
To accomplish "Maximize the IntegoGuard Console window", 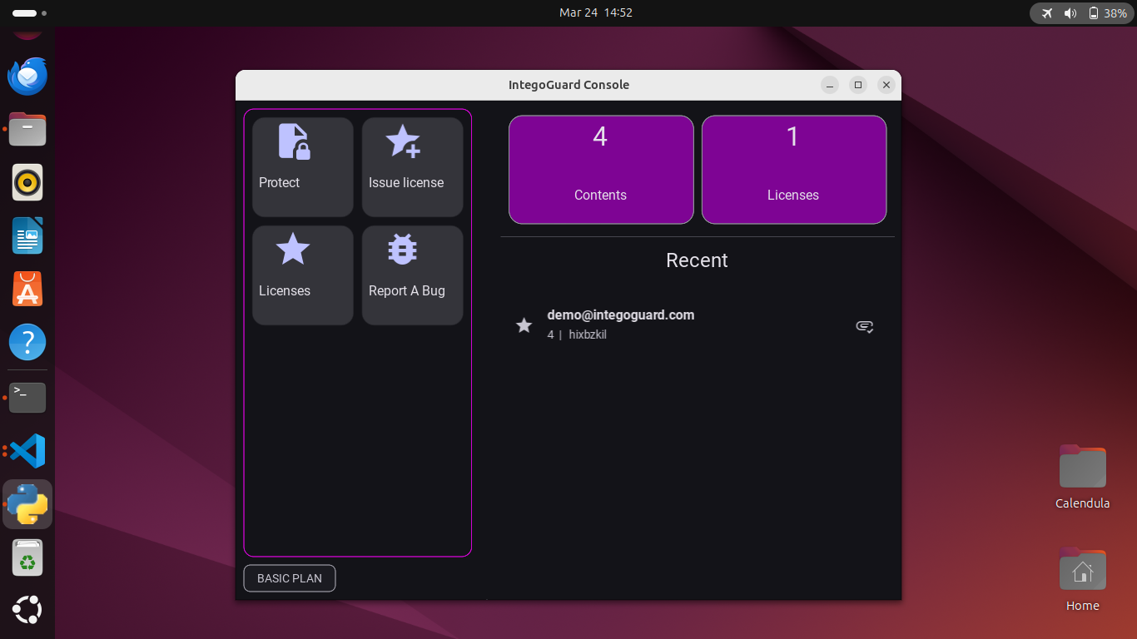I will pos(858,85).
